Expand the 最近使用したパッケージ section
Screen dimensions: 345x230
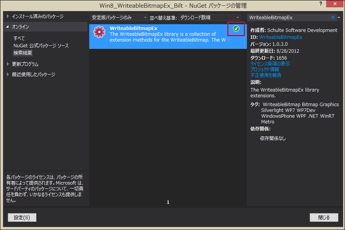pyautogui.click(x=8, y=74)
